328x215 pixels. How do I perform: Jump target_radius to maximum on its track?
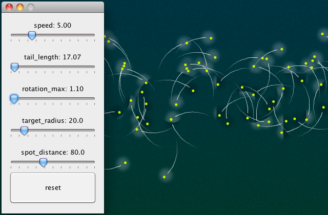click(94, 130)
